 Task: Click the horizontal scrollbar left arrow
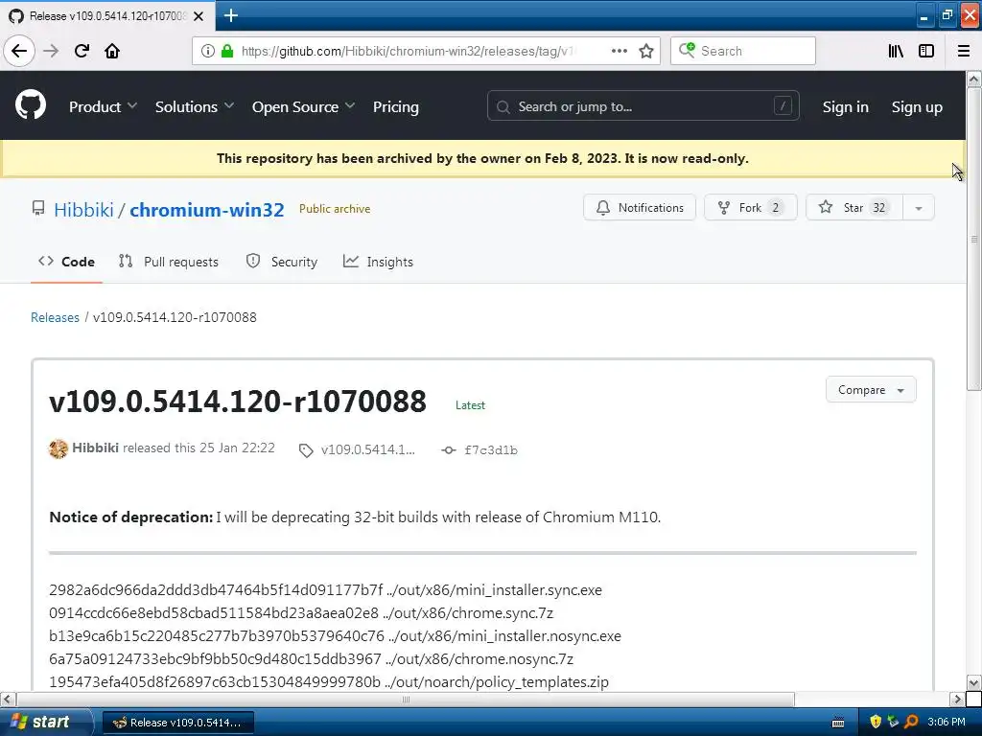pyautogui.click(x=8, y=699)
